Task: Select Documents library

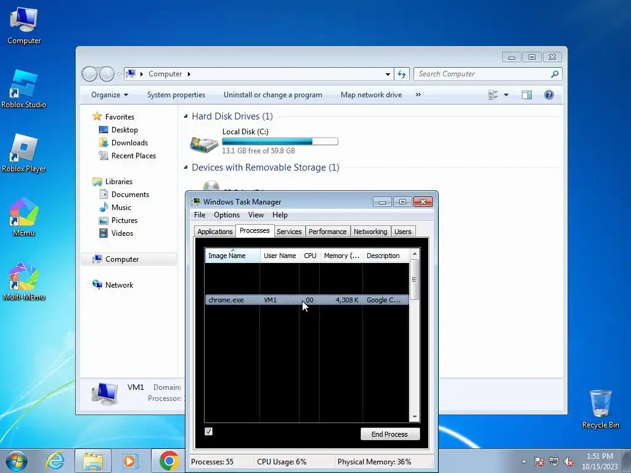Action: [130, 194]
